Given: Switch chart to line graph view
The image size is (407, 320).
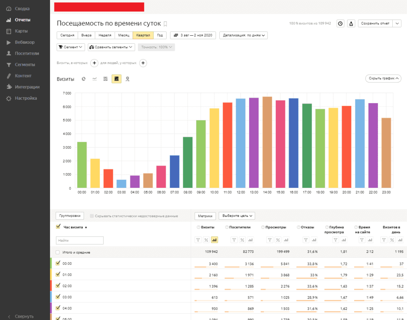Looking at the screenshot, I should [95, 79].
